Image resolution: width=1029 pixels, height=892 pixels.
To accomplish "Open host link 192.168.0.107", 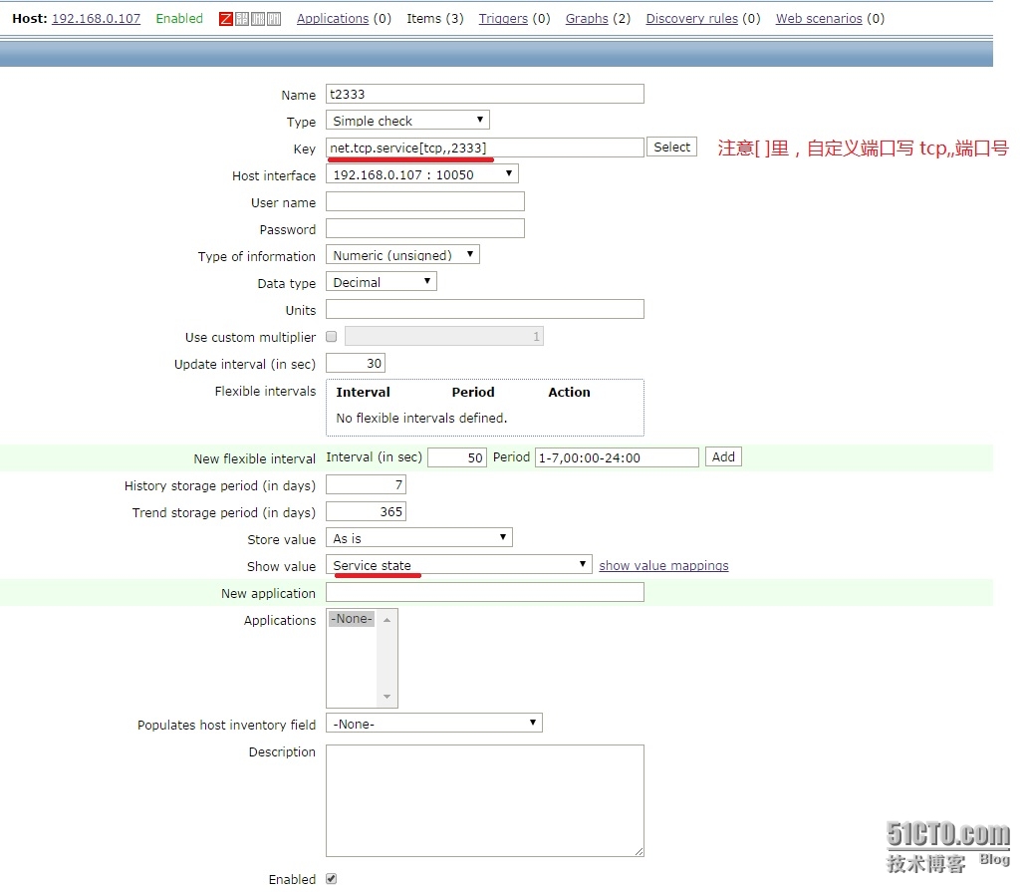I will 96,18.
